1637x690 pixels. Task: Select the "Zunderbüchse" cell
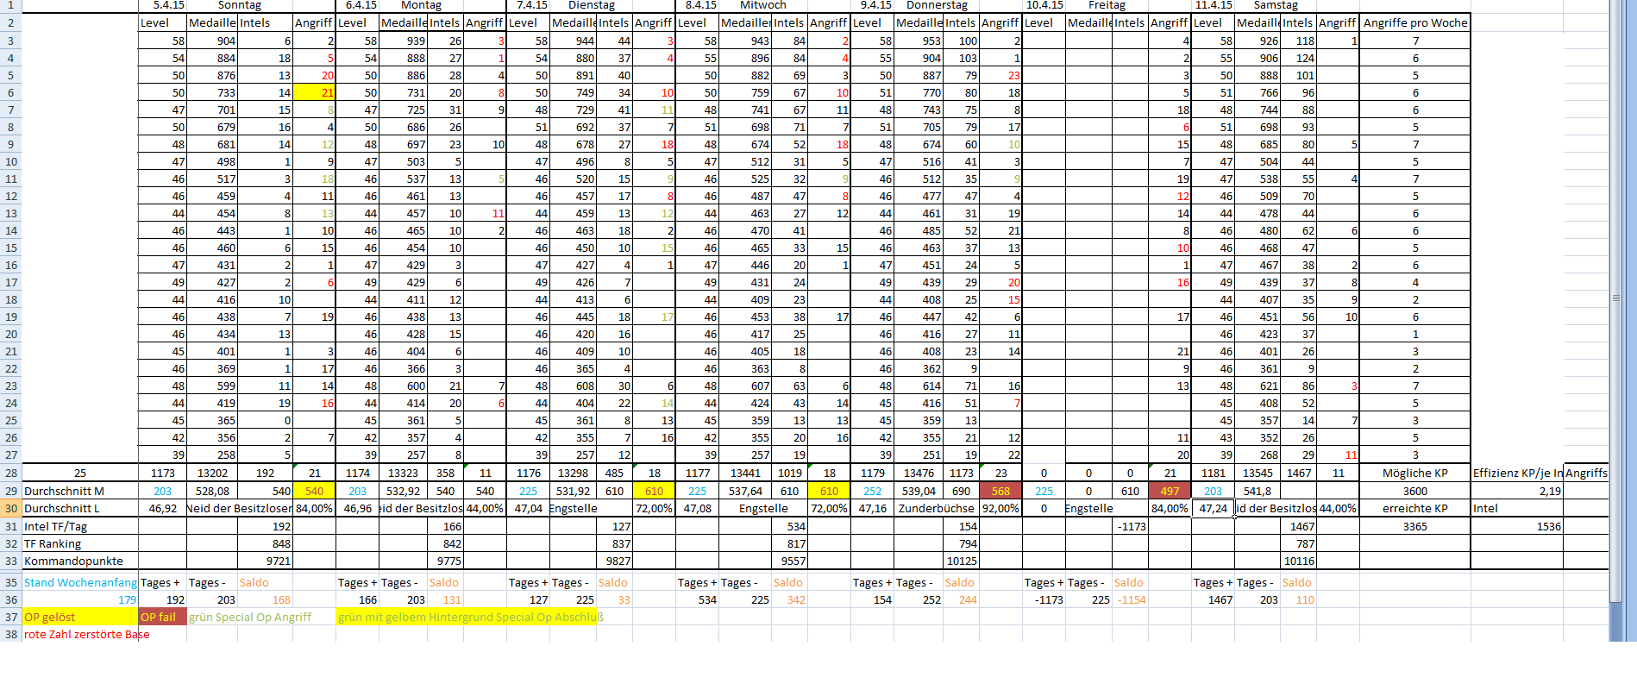pos(936,508)
